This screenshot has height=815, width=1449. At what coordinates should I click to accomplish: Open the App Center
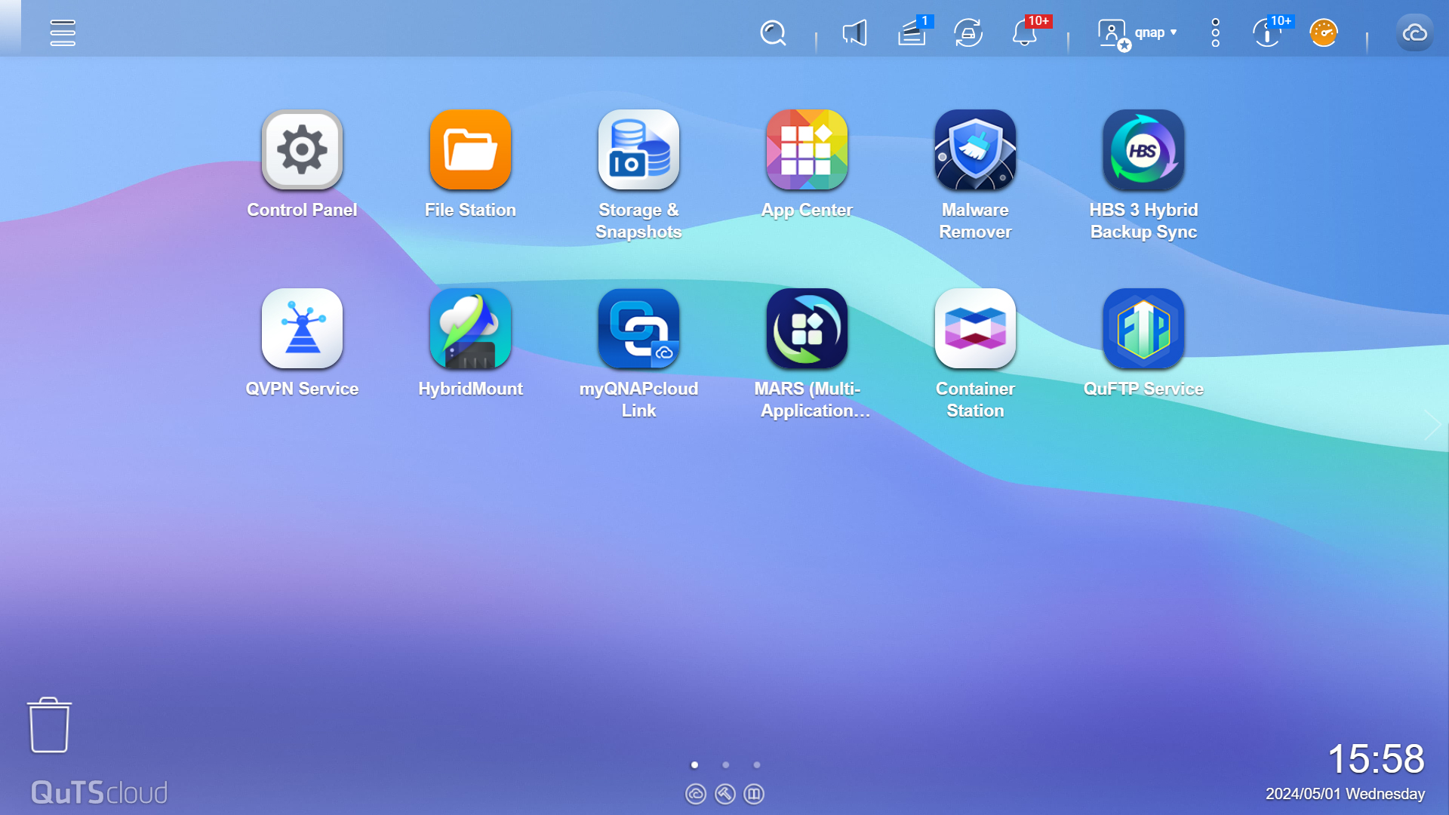pos(807,150)
